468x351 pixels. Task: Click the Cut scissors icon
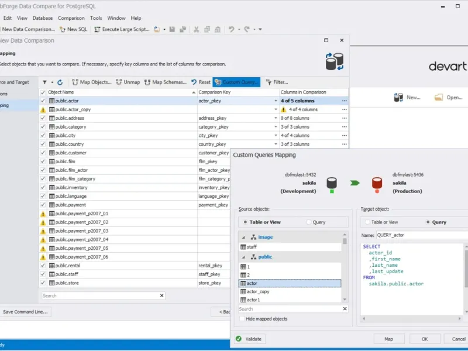(196, 29)
